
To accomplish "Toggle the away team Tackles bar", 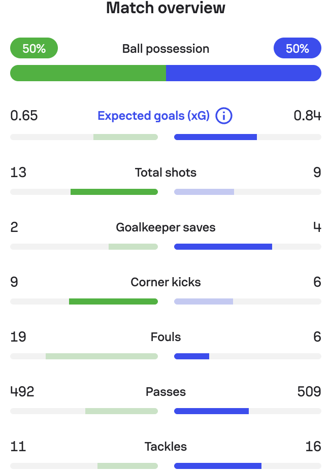I will [x=248, y=465].
